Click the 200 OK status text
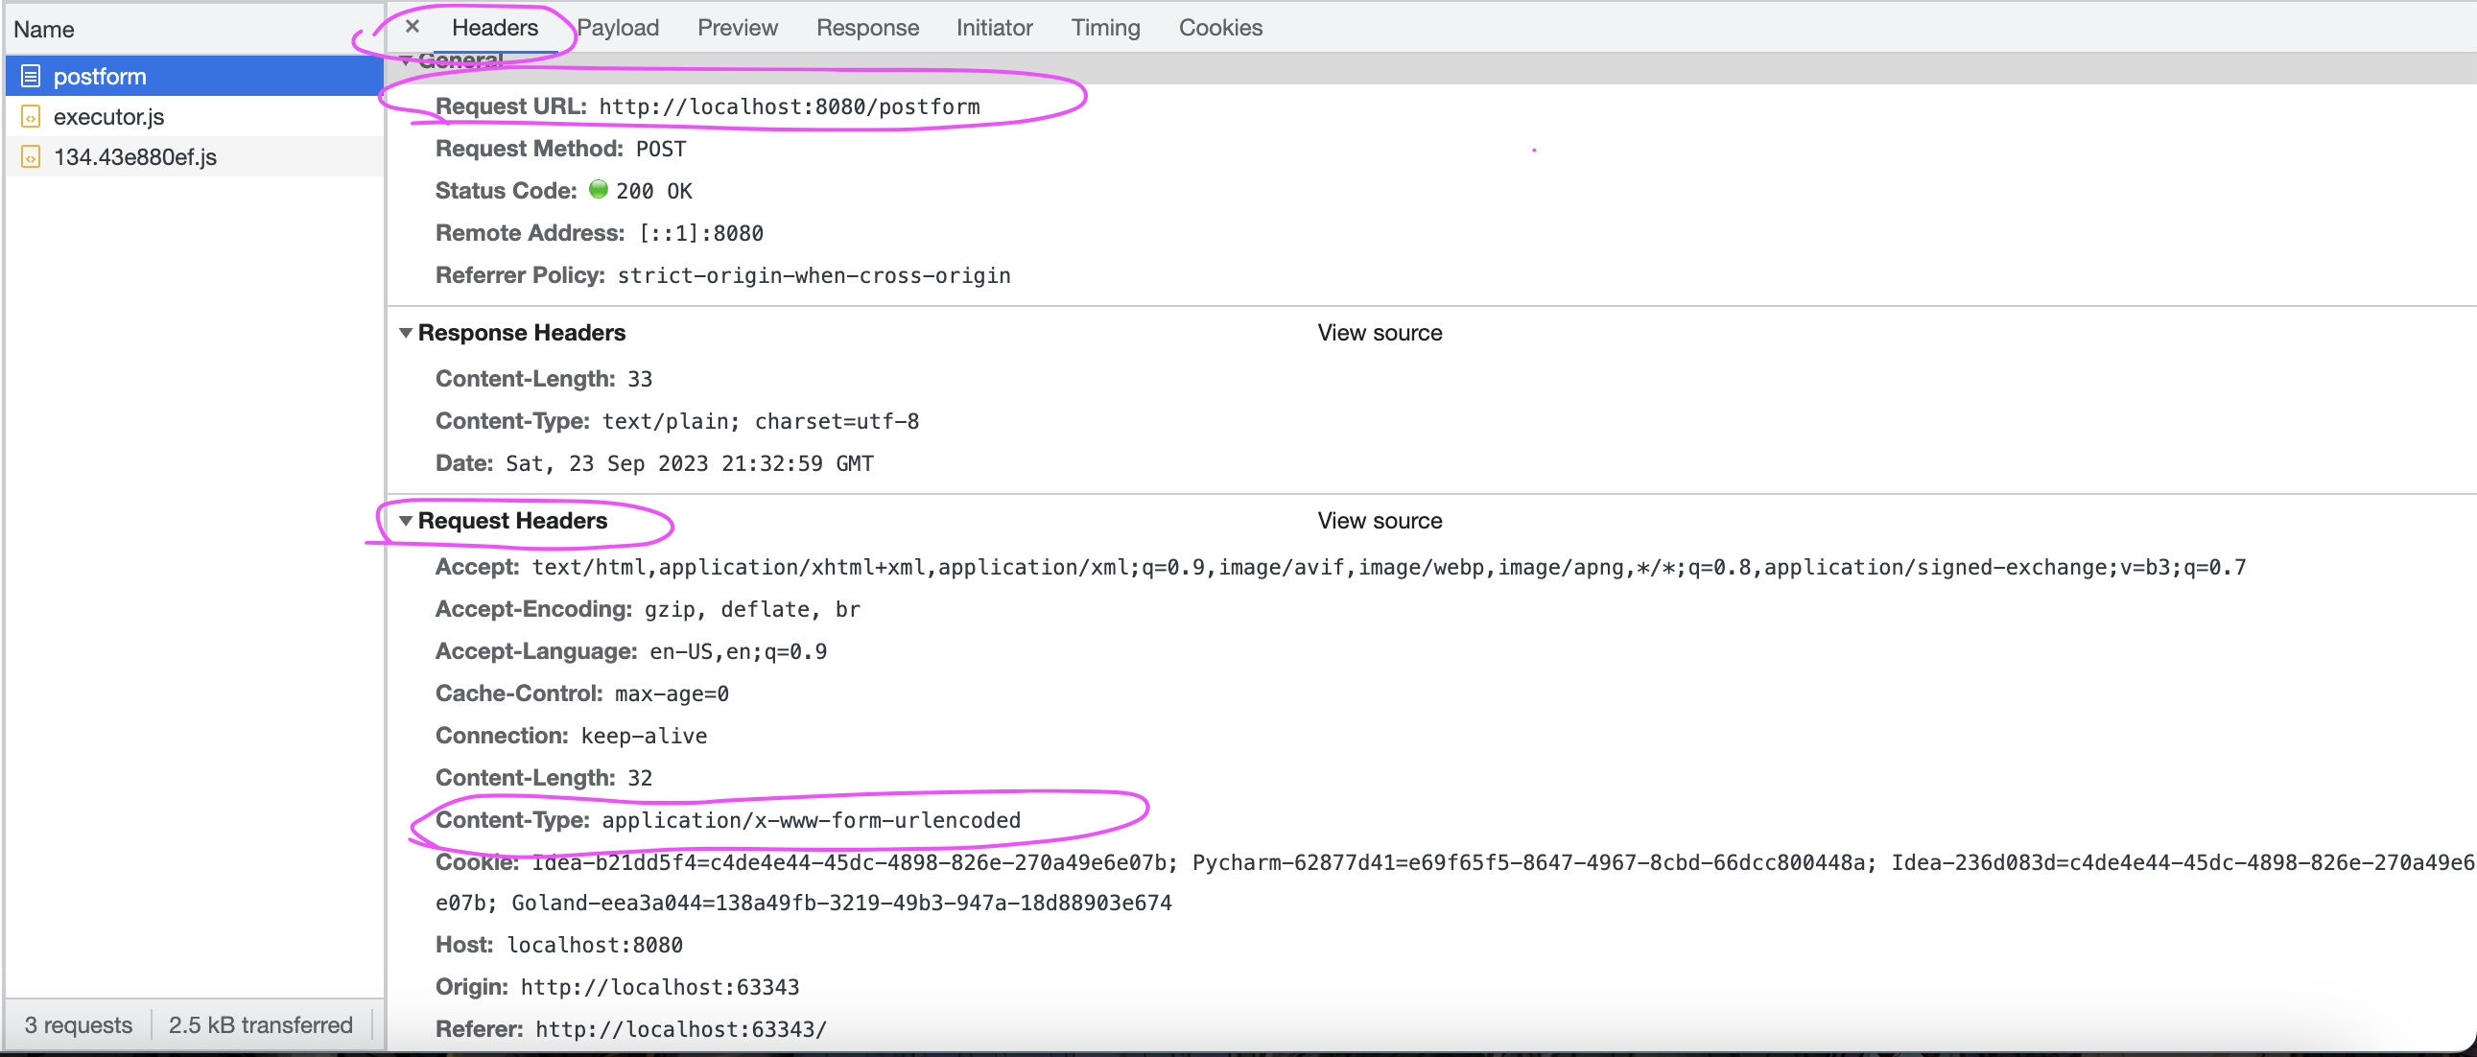The image size is (2477, 1057). (x=654, y=192)
